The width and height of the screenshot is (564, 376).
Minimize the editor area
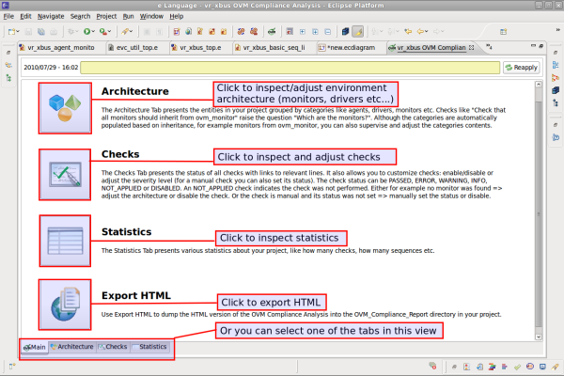(x=533, y=46)
